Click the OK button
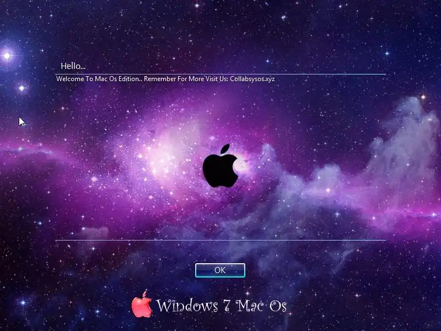 coord(220,270)
